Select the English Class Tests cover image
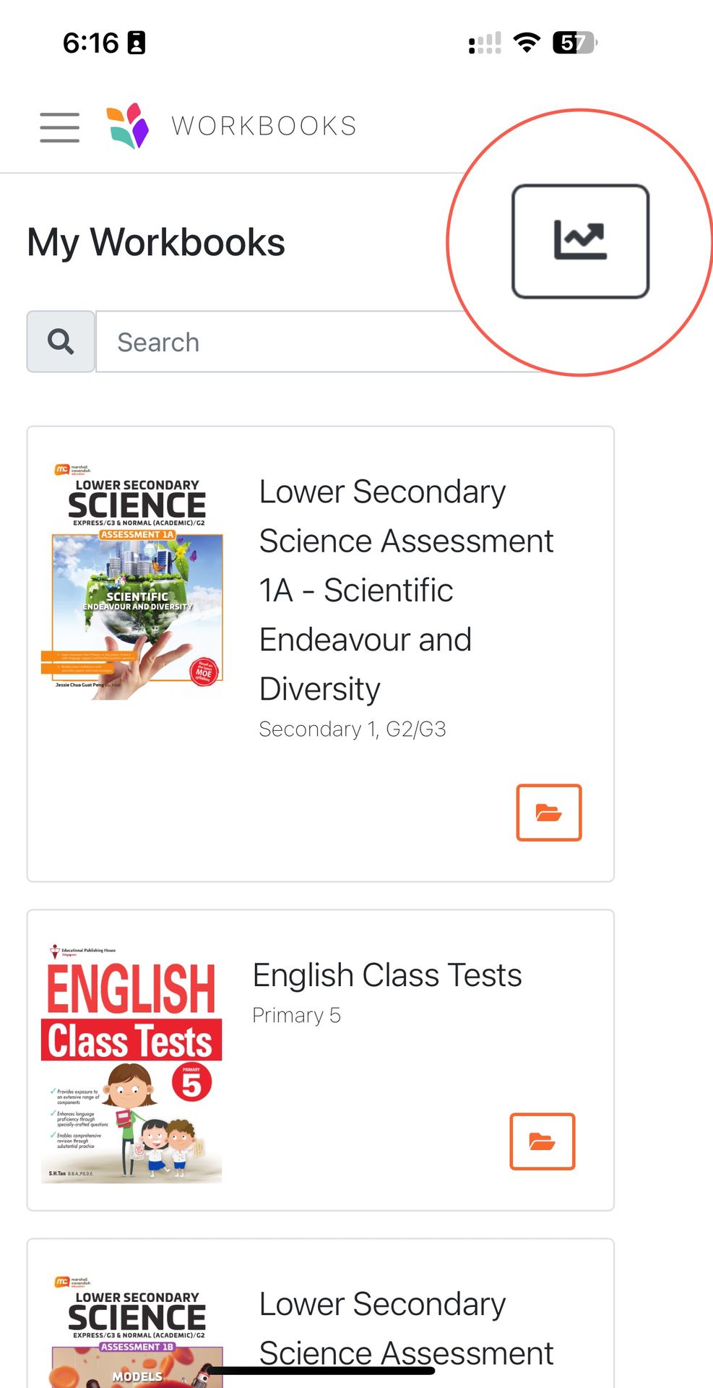 click(x=131, y=1062)
